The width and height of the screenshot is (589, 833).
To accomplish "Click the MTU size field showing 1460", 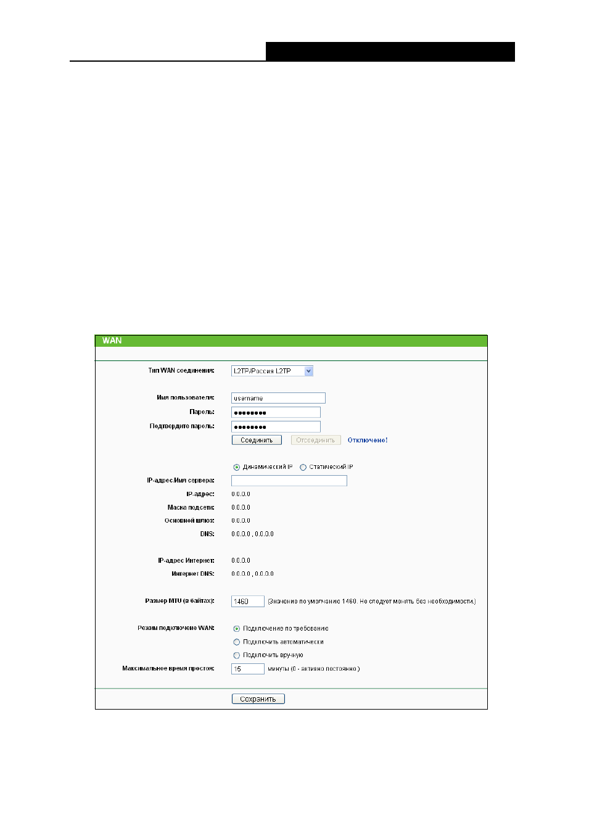I will pyautogui.click(x=248, y=601).
